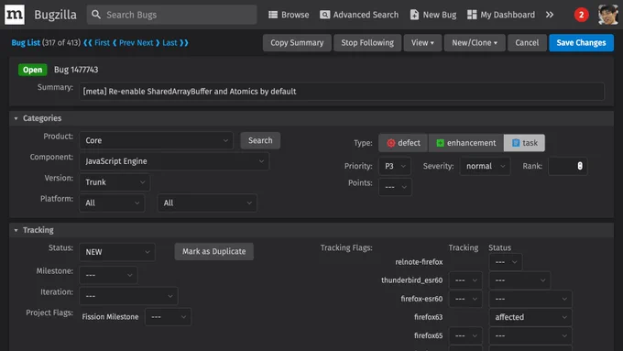The image size is (623, 351).
Task: Click the Mark as Duplicate button
Action: (213, 252)
